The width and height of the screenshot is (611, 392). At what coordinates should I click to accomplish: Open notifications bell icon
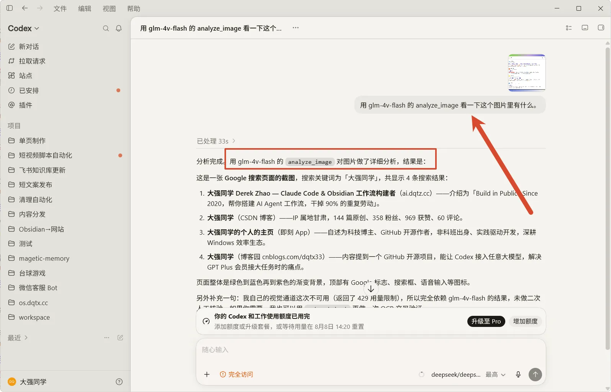coord(119,28)
